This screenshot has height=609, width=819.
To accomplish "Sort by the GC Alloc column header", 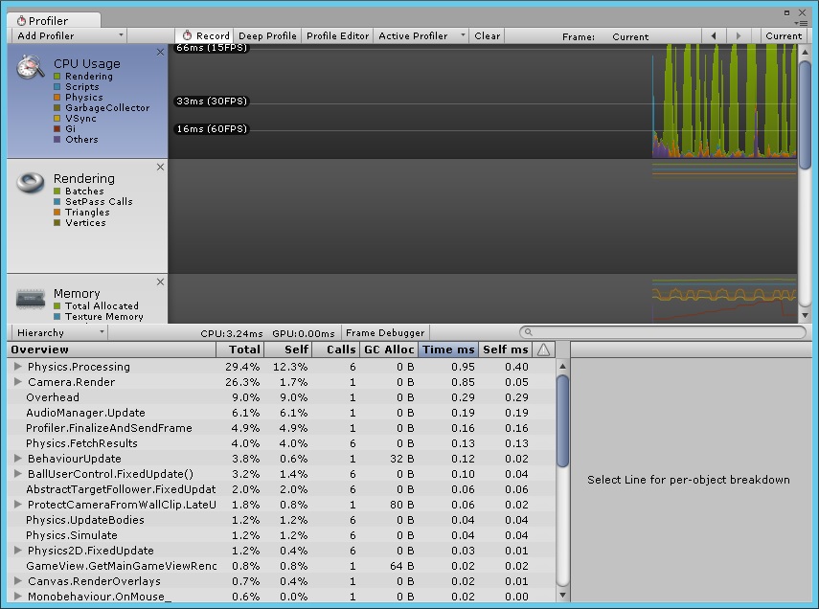I will pos(389,350).
